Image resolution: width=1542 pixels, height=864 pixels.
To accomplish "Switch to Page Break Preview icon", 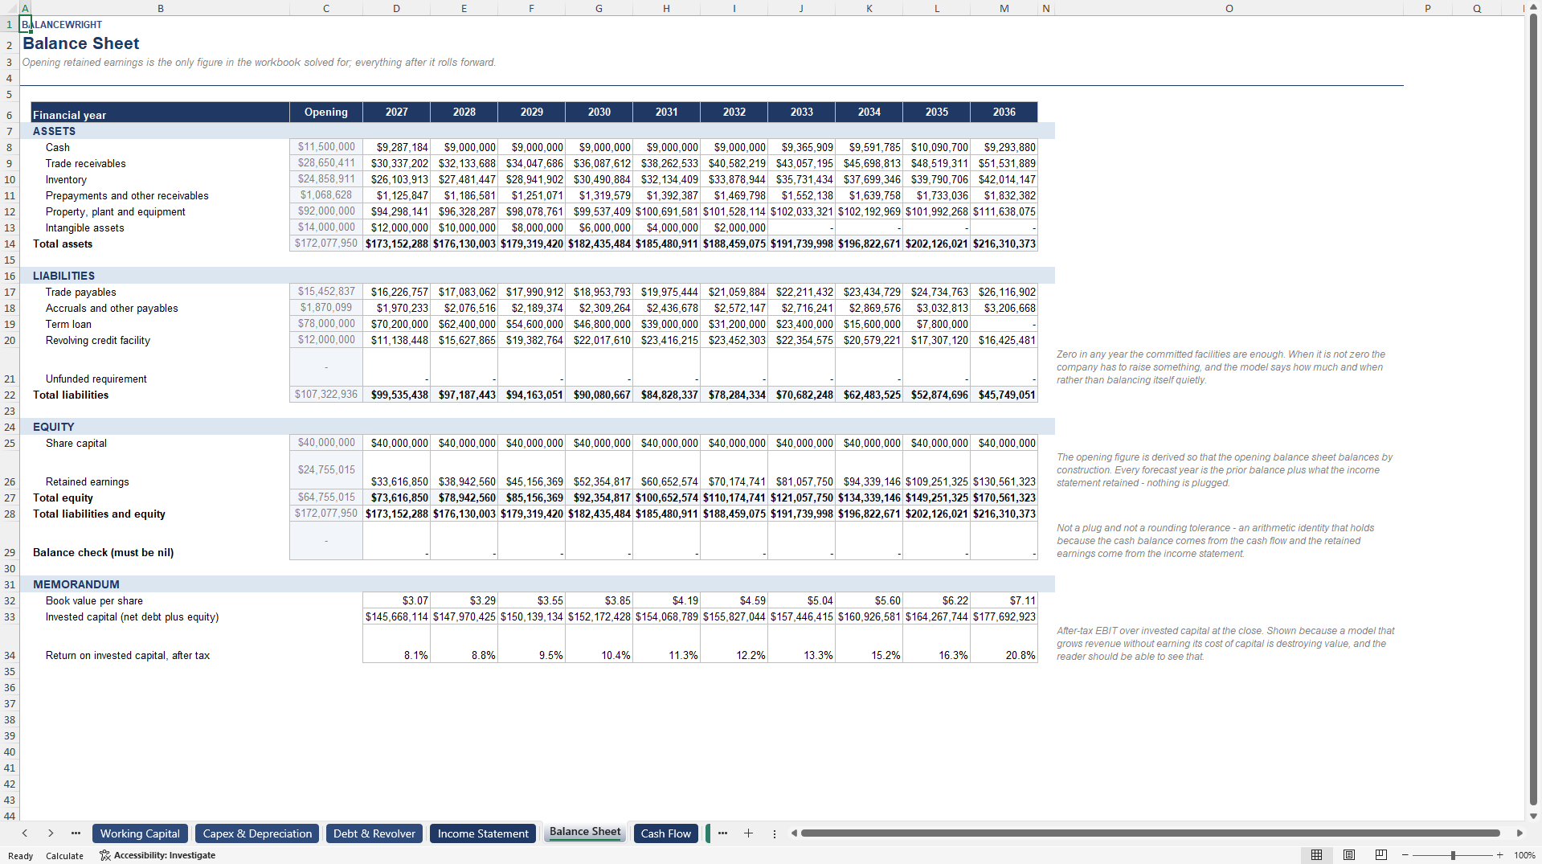I will [x=1381, y=855].
